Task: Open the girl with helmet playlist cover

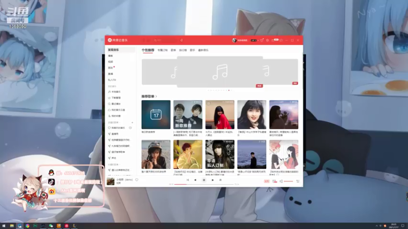Action: (156, 154)
